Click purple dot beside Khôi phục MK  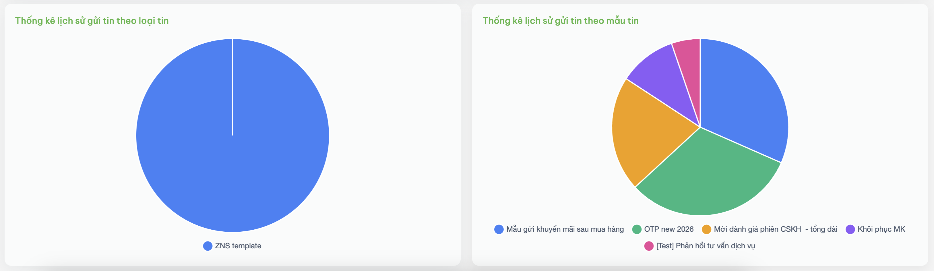[850, 229]
